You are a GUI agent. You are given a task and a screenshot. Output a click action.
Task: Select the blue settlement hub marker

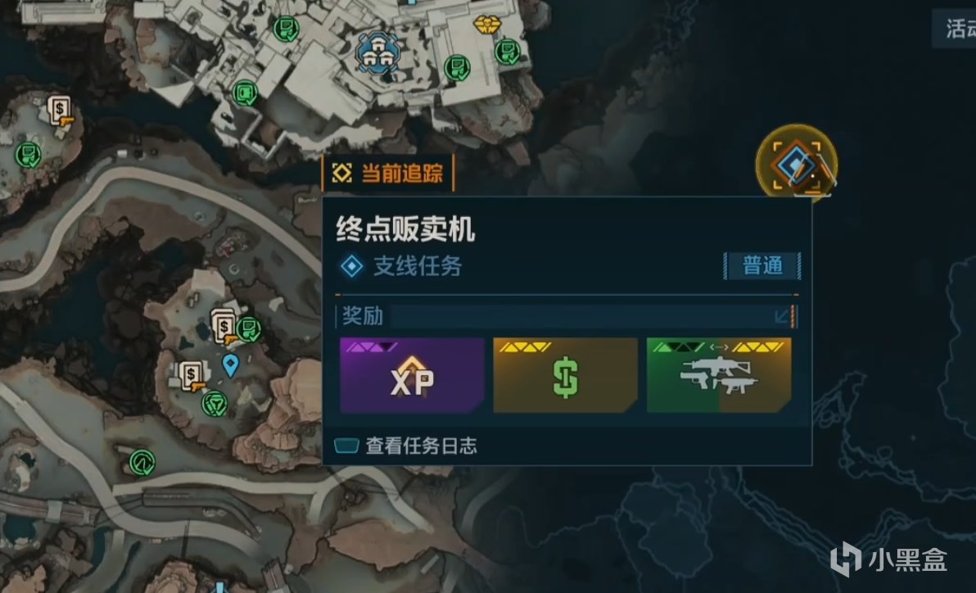coord(377,52)
